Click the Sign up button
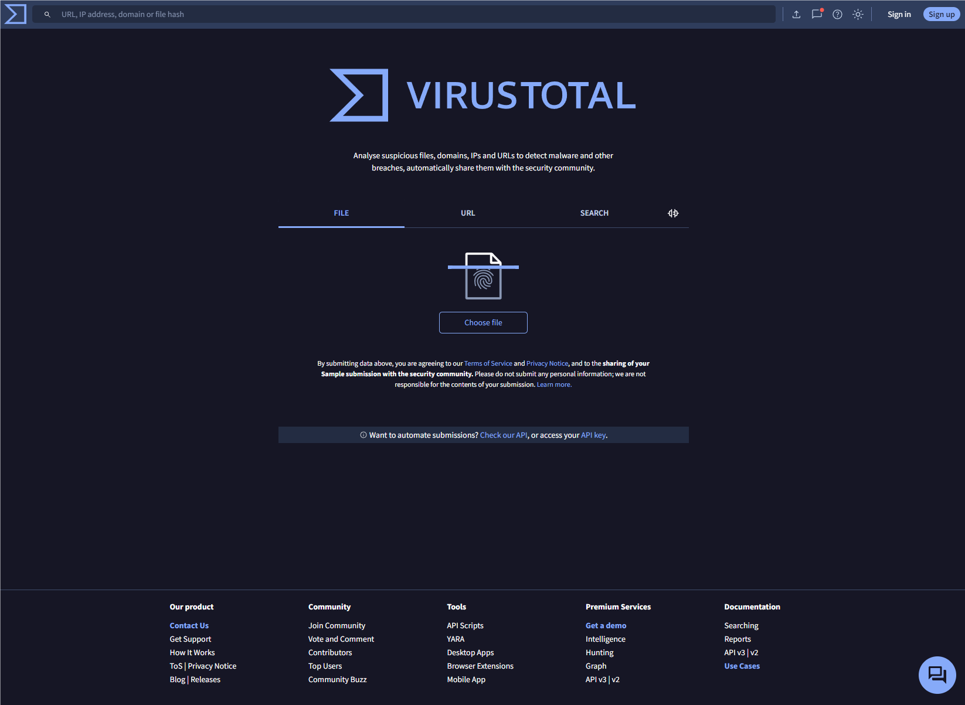This screenshot has height=705, width=965. click(942, 15)
